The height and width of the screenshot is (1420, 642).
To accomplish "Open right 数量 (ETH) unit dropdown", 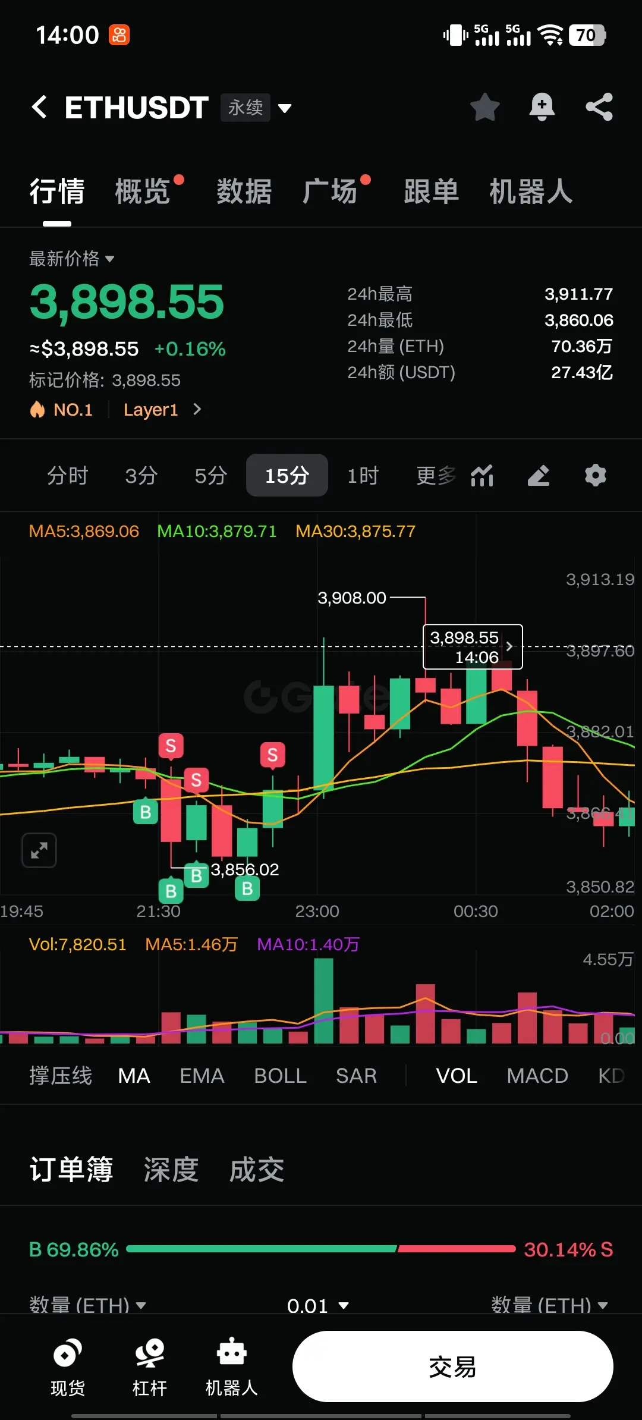I will click(550, 1305).
